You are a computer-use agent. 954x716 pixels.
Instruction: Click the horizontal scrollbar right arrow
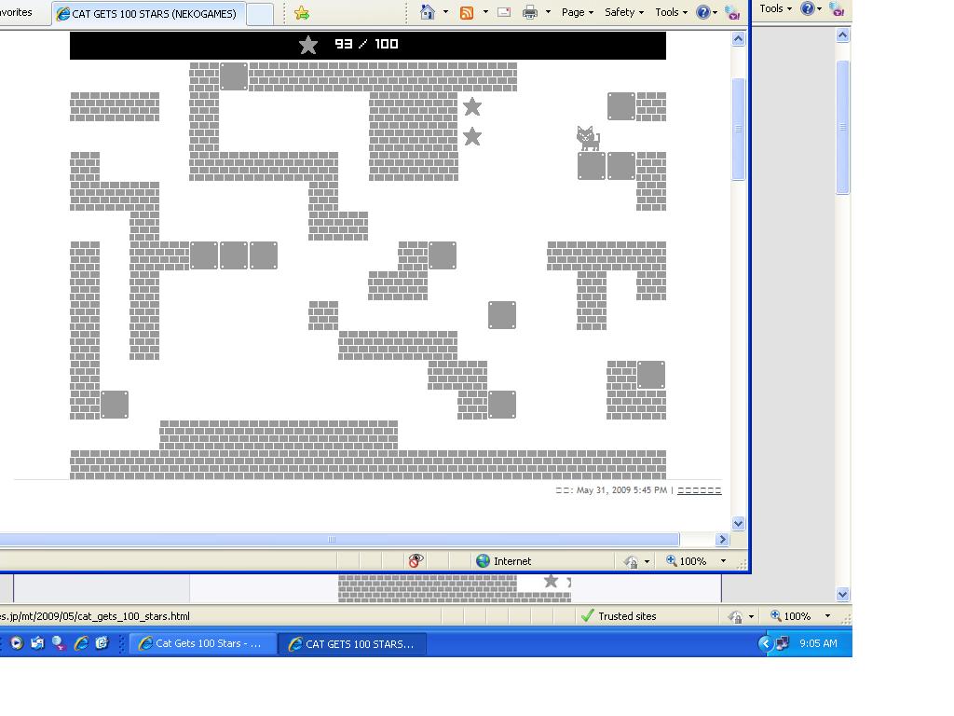click(722, 539)
